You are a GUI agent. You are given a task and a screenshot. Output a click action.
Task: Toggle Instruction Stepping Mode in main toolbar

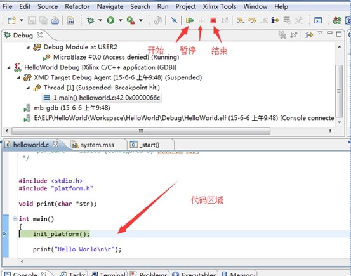(x=275, y=20)
